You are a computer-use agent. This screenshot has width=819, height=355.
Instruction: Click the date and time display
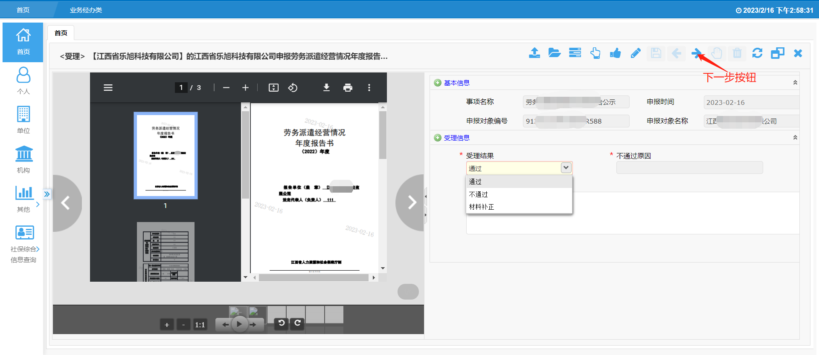774,10
